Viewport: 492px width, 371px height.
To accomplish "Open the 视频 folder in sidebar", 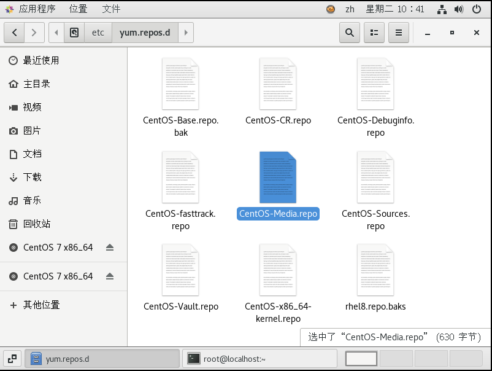I will tap(63, 107).
